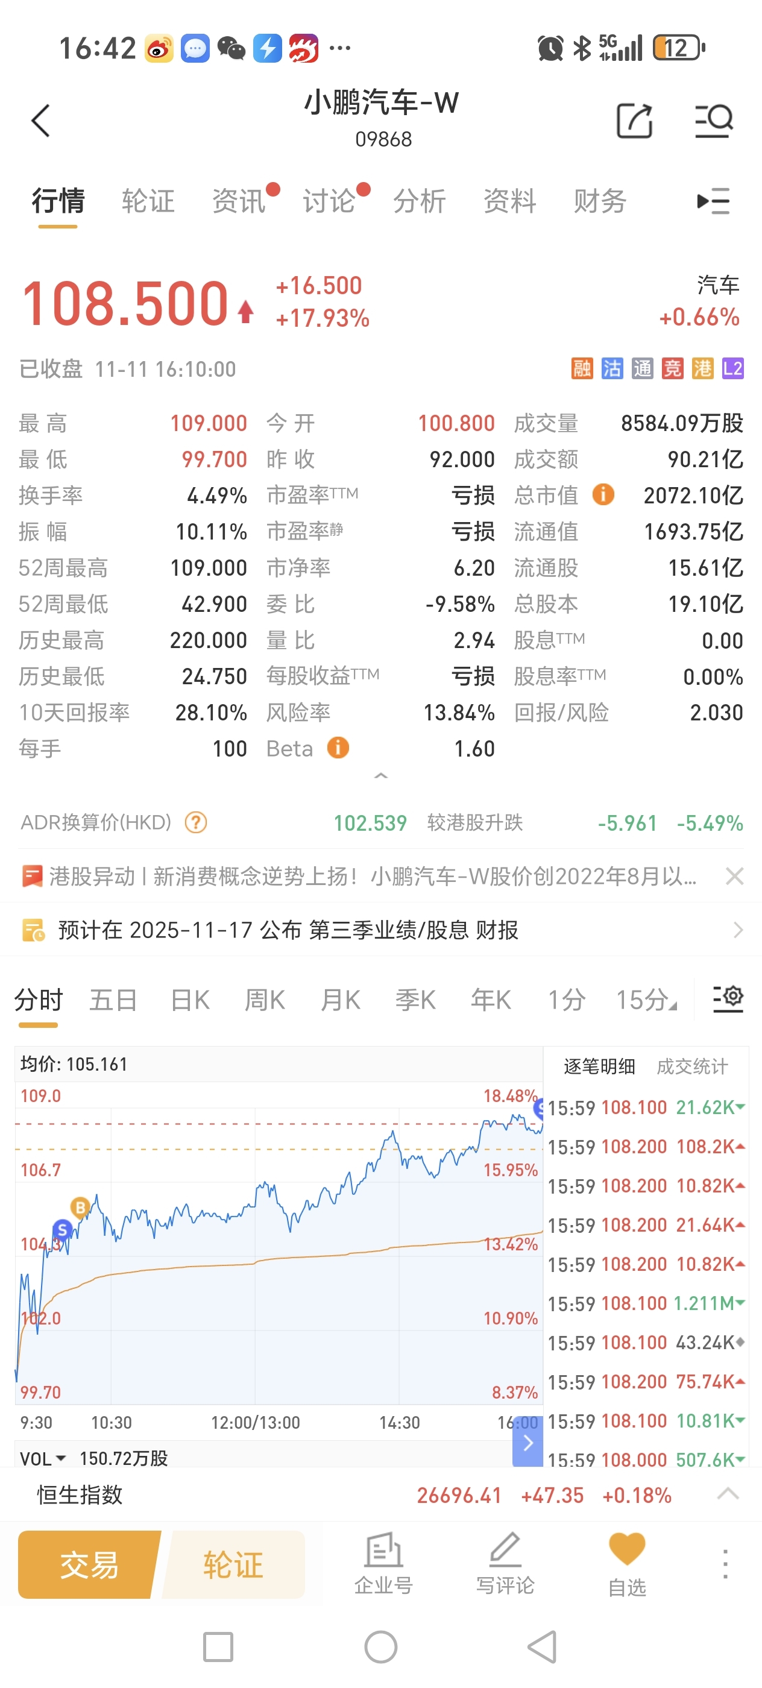762x1688 pixels.
Task: Tap the 融 margin badge
Action: [x=582, y=368]
